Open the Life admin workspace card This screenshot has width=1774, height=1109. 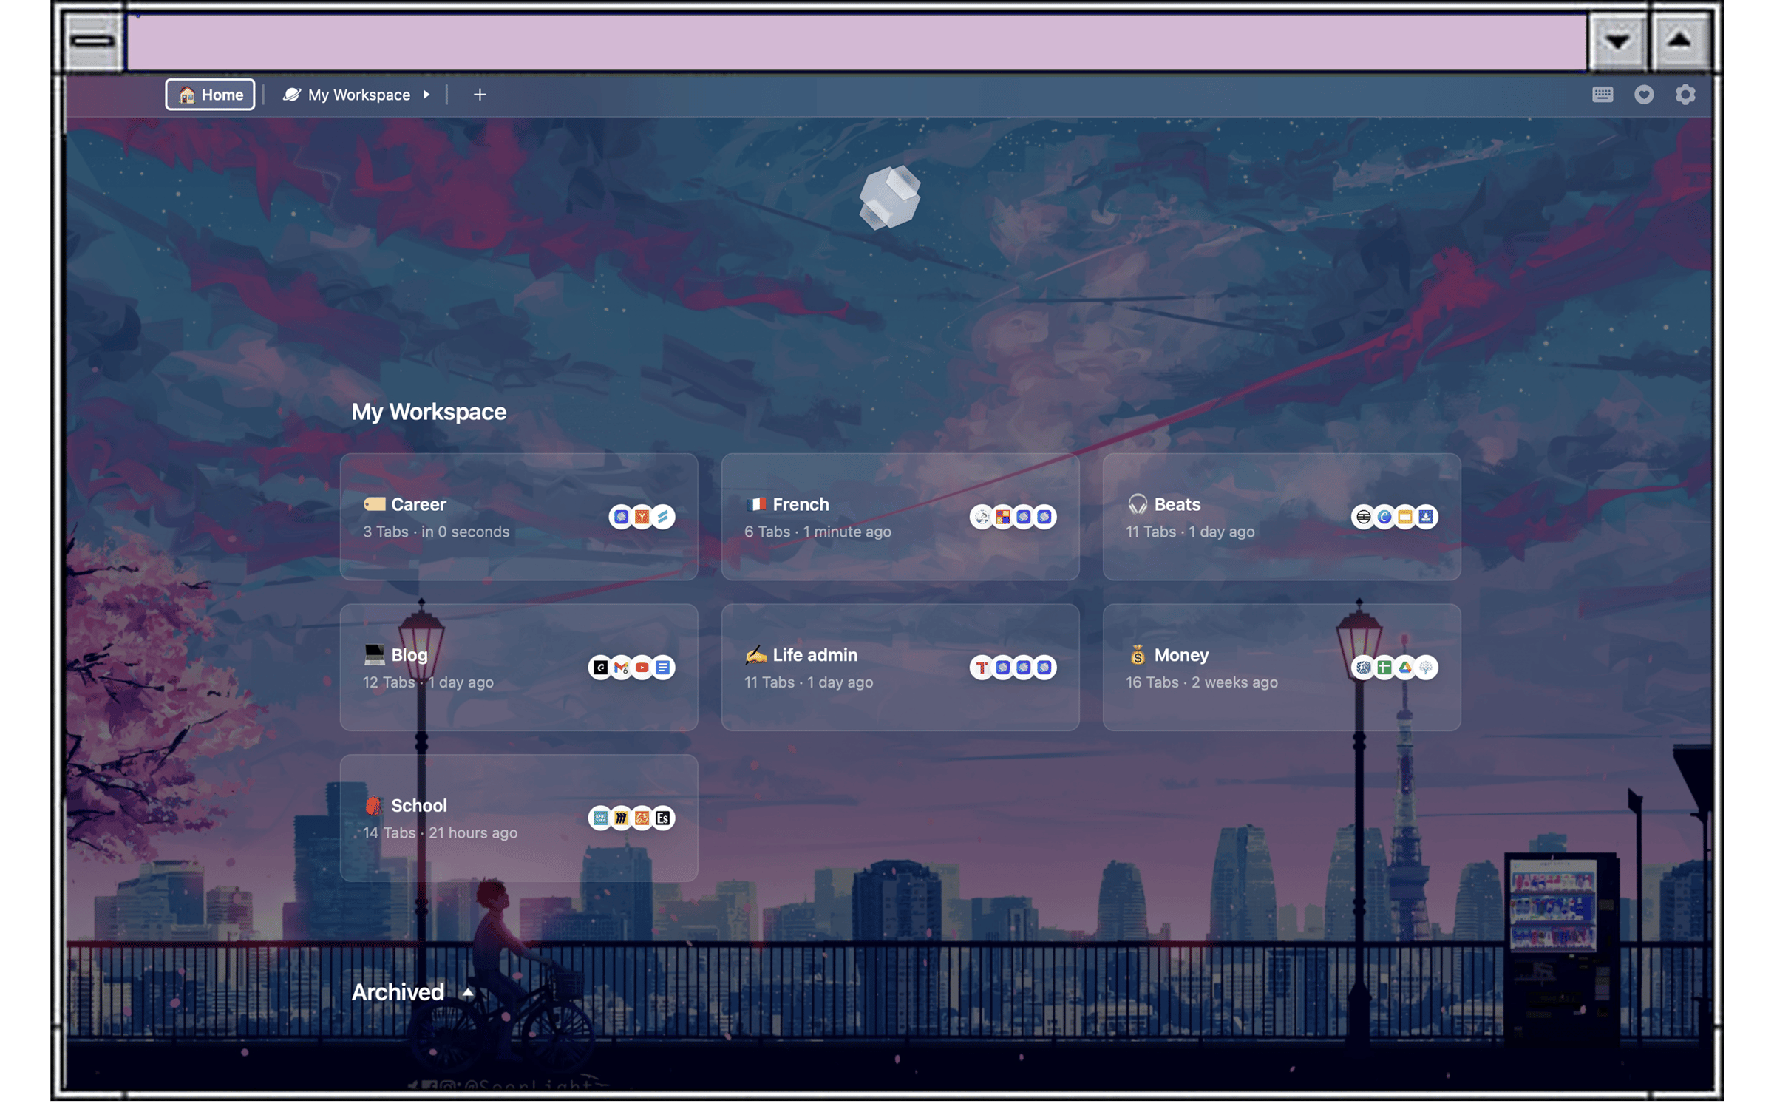click(900, 668)
